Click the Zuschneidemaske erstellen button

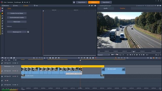pyautogui.click(x=17, y=17)
